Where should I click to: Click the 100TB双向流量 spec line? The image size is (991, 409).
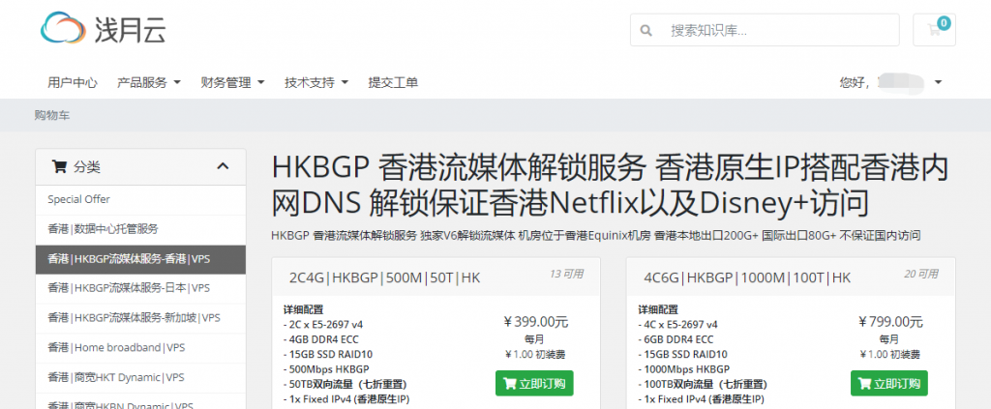pos(703,385)
